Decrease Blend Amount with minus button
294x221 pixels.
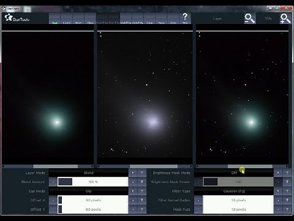(53, 182)
